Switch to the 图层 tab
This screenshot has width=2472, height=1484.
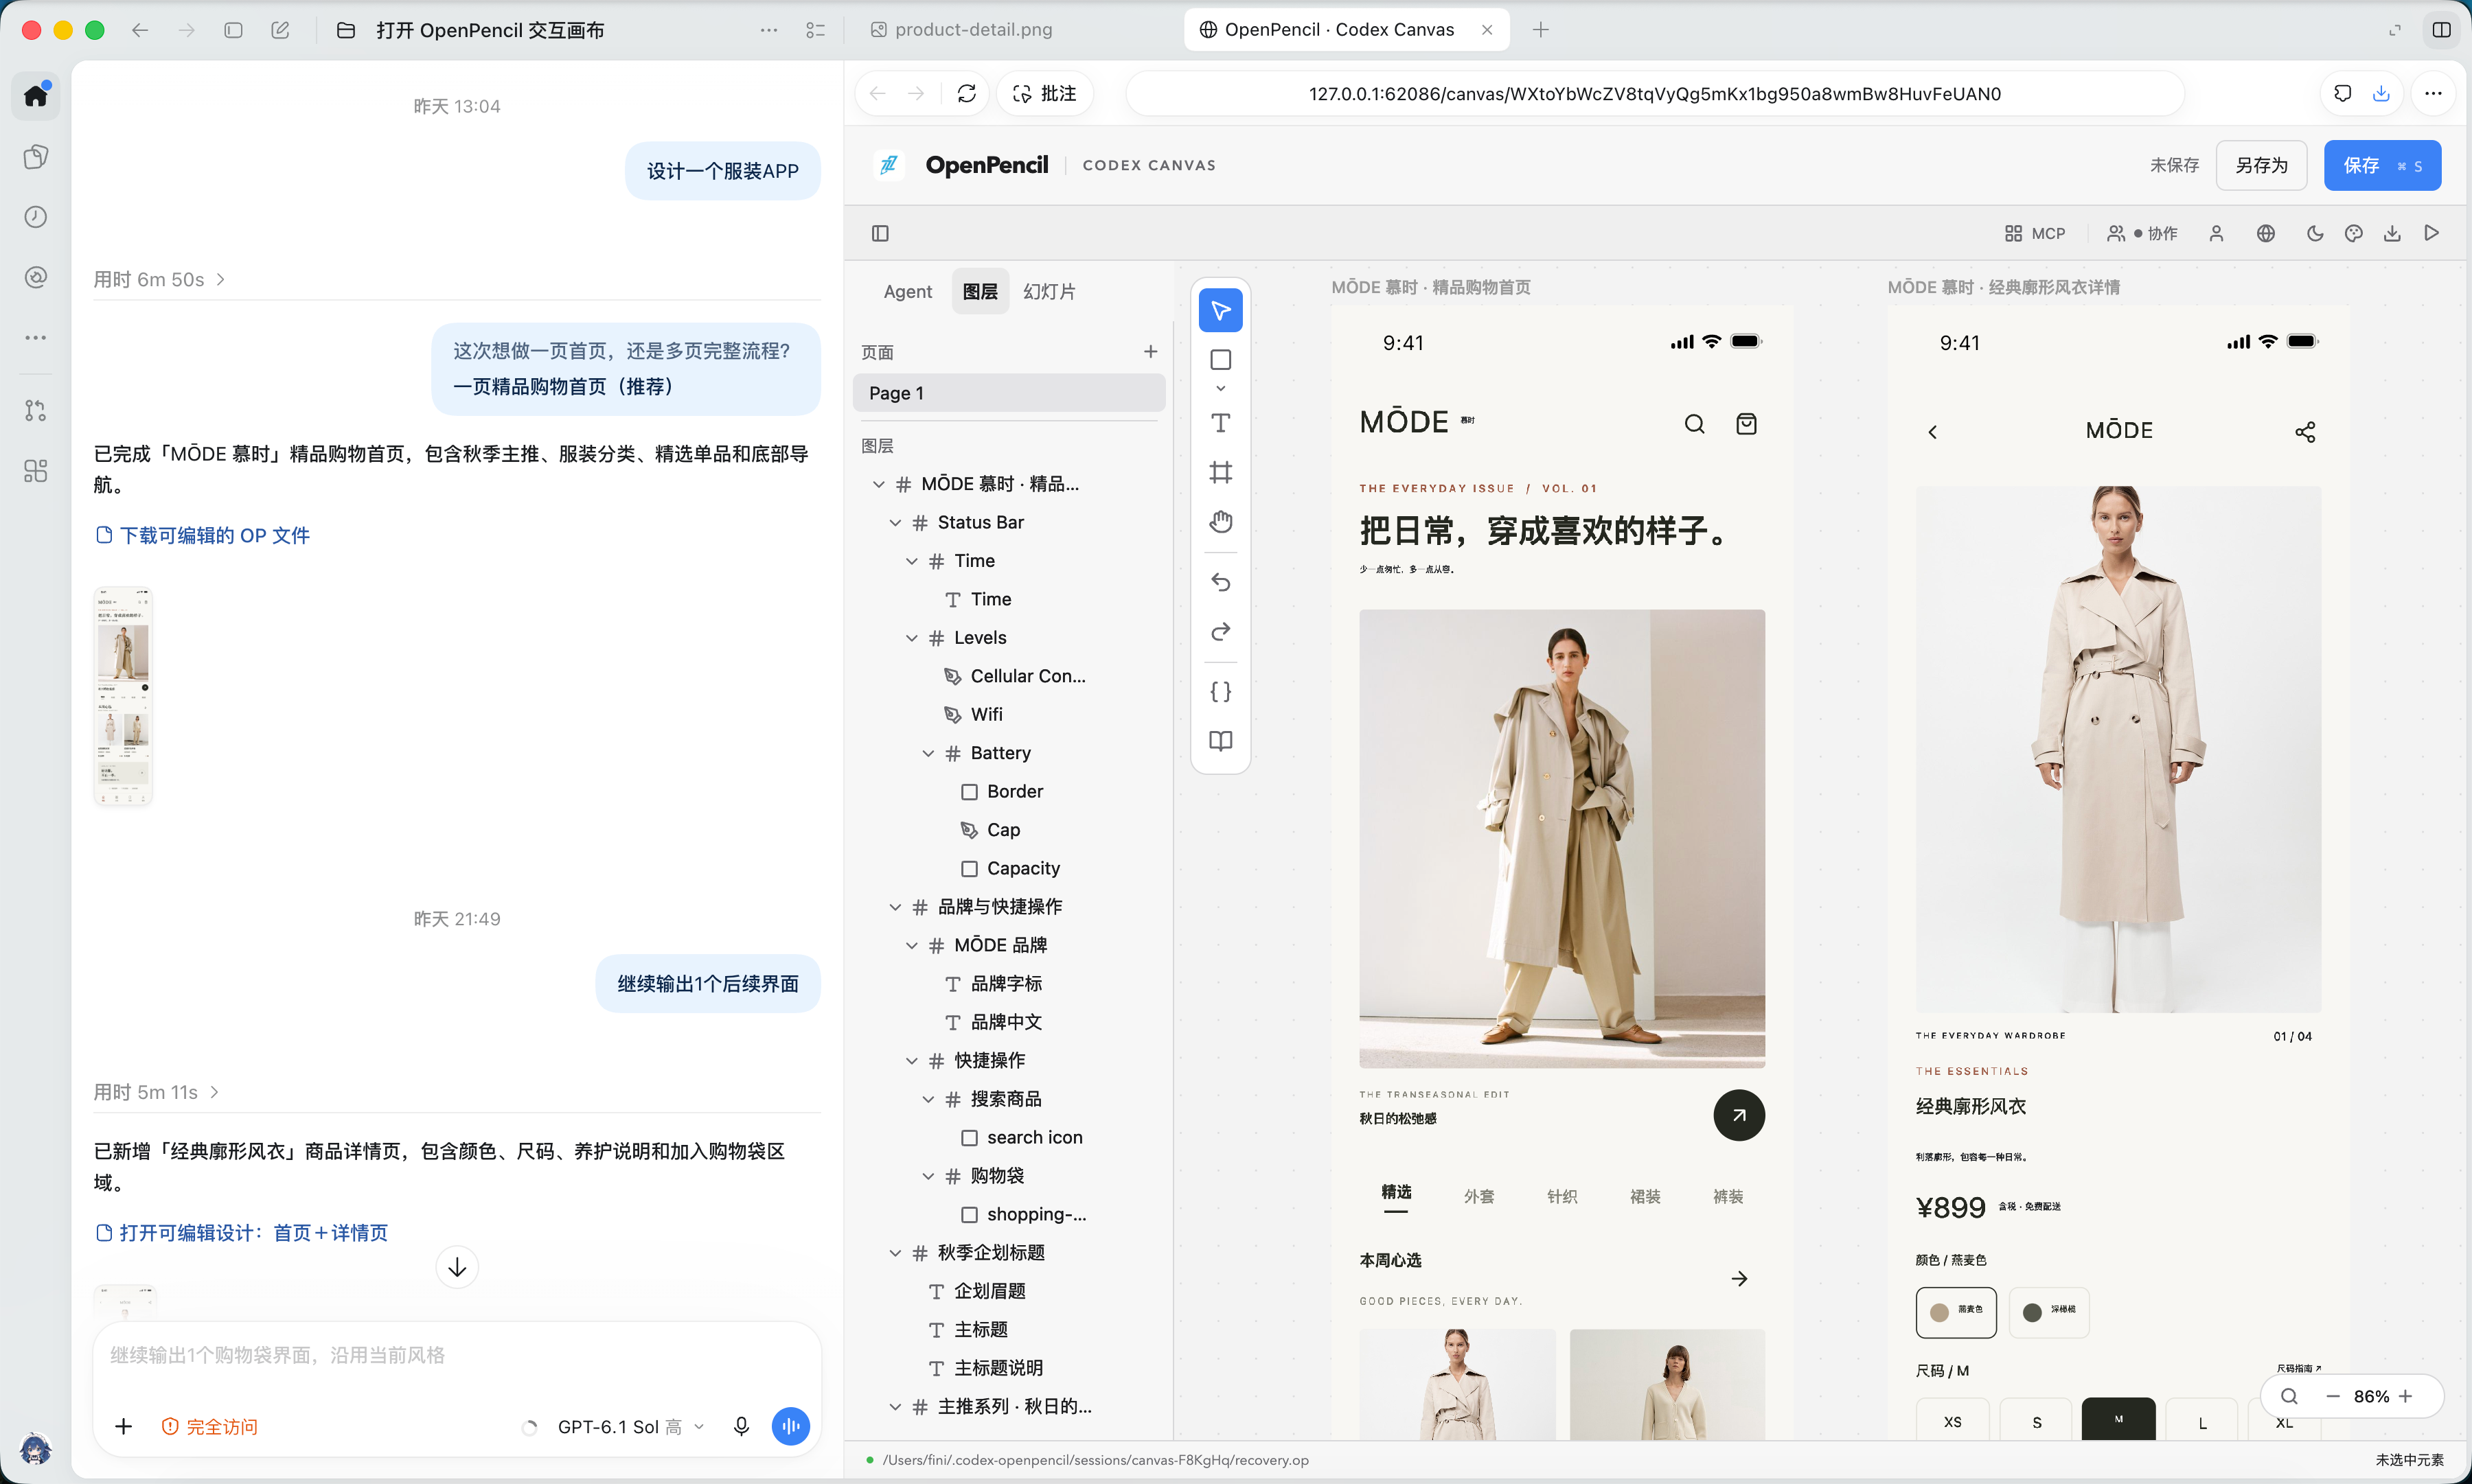981,291
